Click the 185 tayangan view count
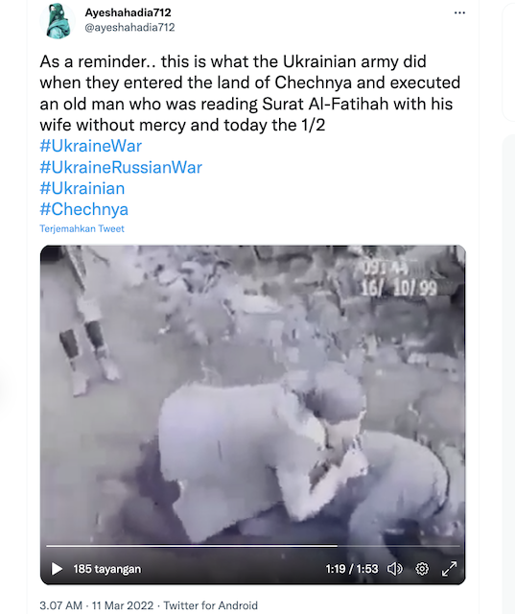The width and height of the screenshot is (515, 614). click(107, 569)
